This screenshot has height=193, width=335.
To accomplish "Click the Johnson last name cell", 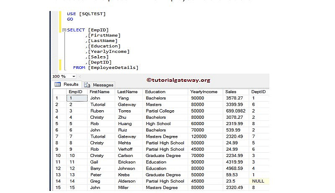I will [x=129, y=169].
